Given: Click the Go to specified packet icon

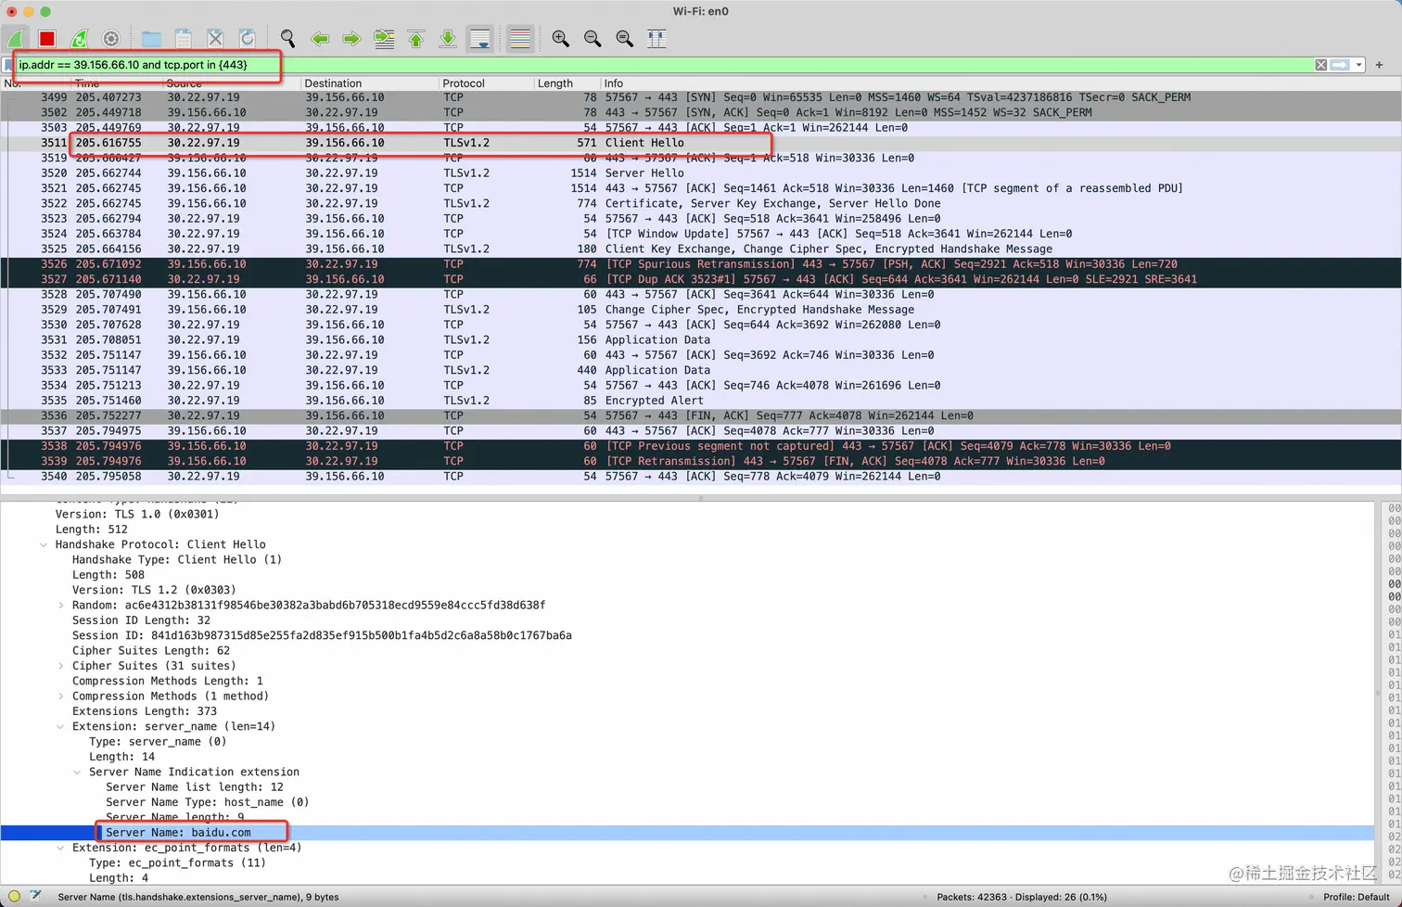Looking at the screenshot, I should (384, 39).
